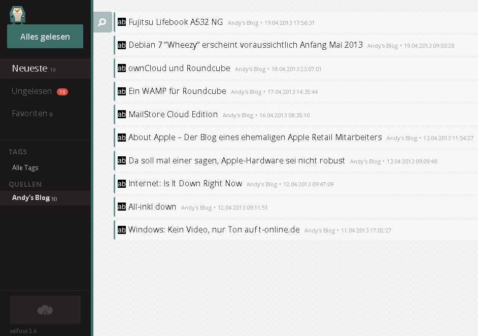Expand About Apple blog entry
This screenshot has width=478, height=336.
255,138
